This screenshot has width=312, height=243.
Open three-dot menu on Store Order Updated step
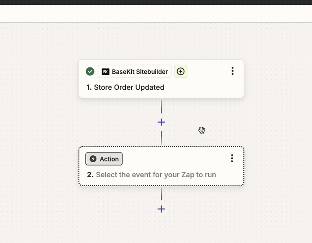point(232,71)
